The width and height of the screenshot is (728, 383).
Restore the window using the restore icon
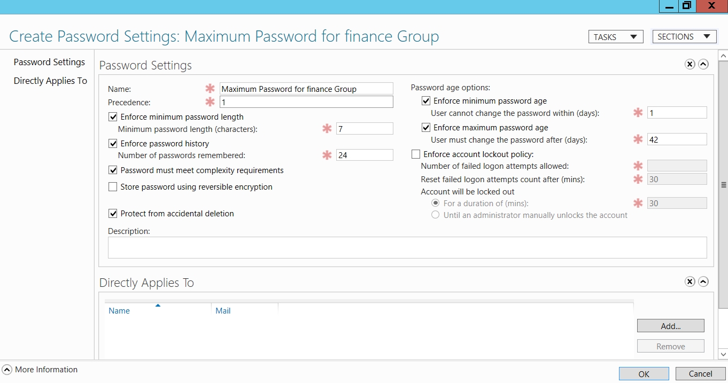pos(686,6)
